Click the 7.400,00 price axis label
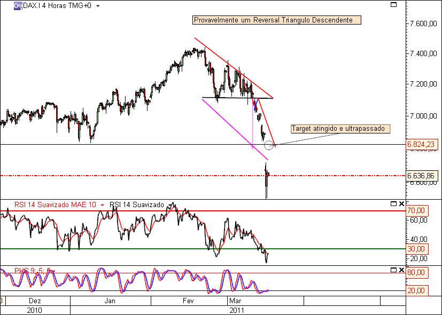 423,53
